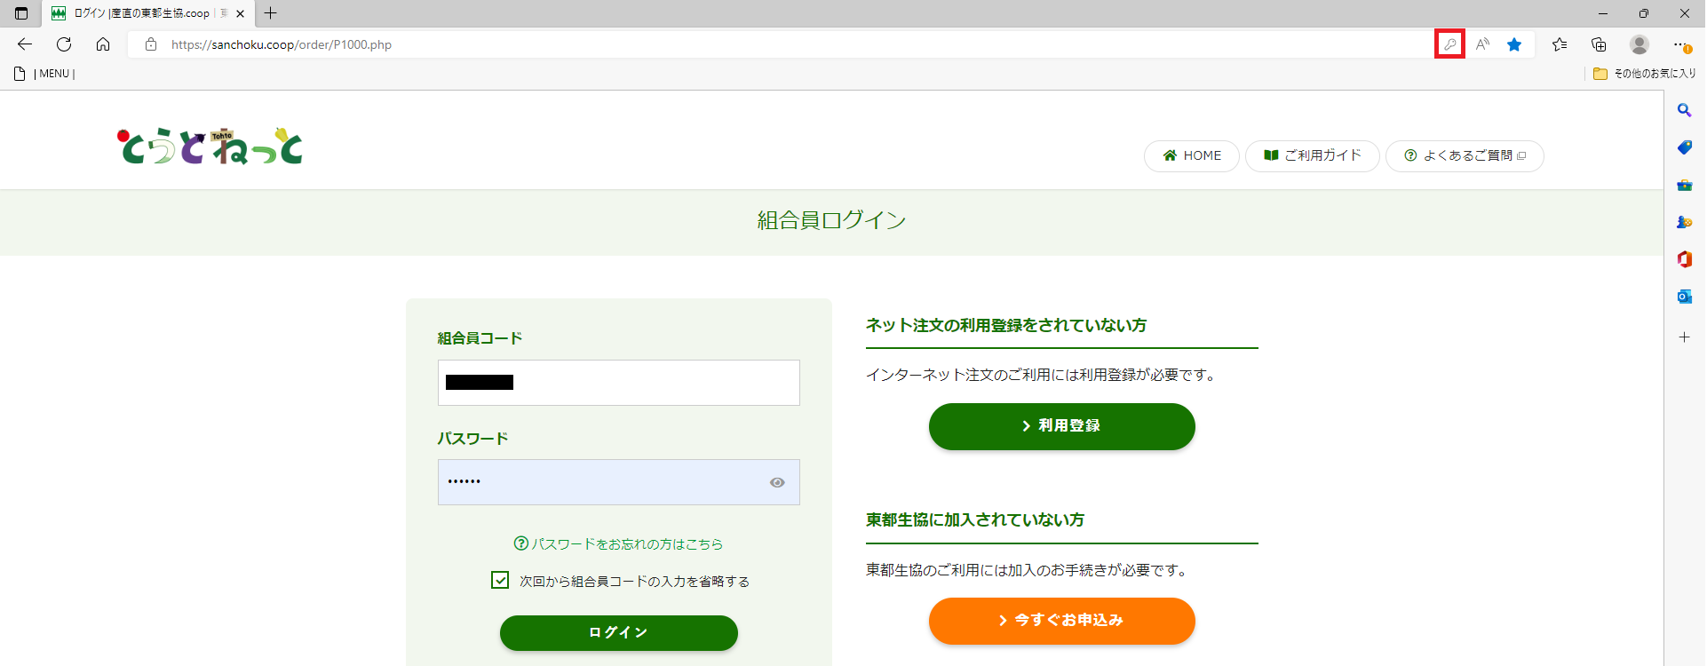Click the 利用登録 button

coord(1062,426)
